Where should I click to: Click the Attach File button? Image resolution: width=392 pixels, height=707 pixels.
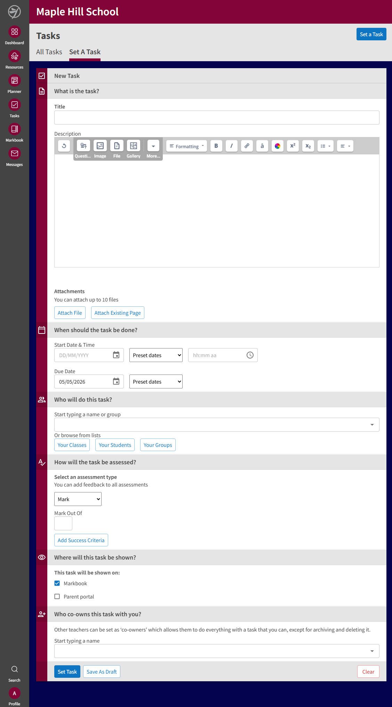pos(70,313)
